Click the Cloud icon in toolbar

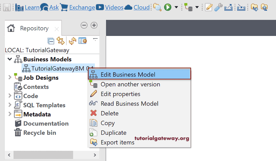(128, 7)
